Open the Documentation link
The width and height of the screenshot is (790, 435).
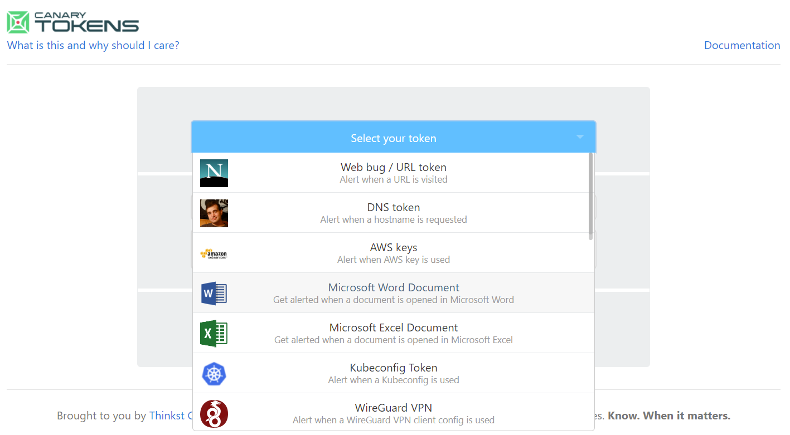pos(741,46)
